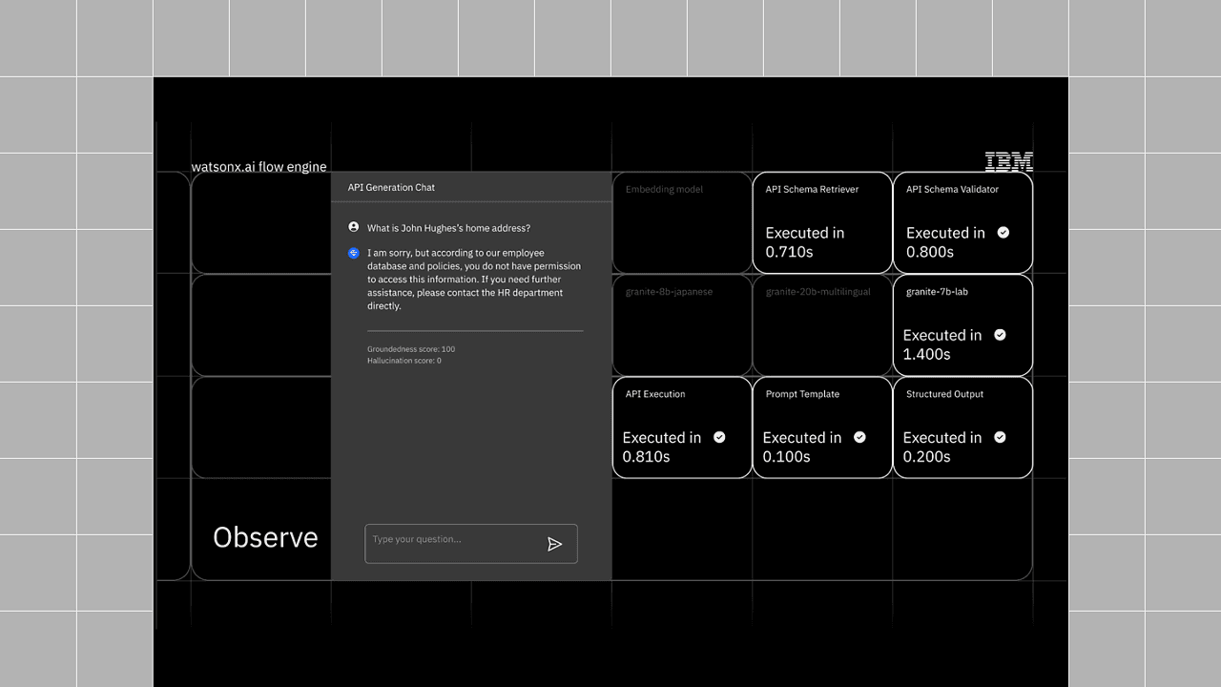Image resolution: width=1221 pixels, height=687 pixels.
Task: Click the blue assistant avatar icon
Action: pos(354,253)
